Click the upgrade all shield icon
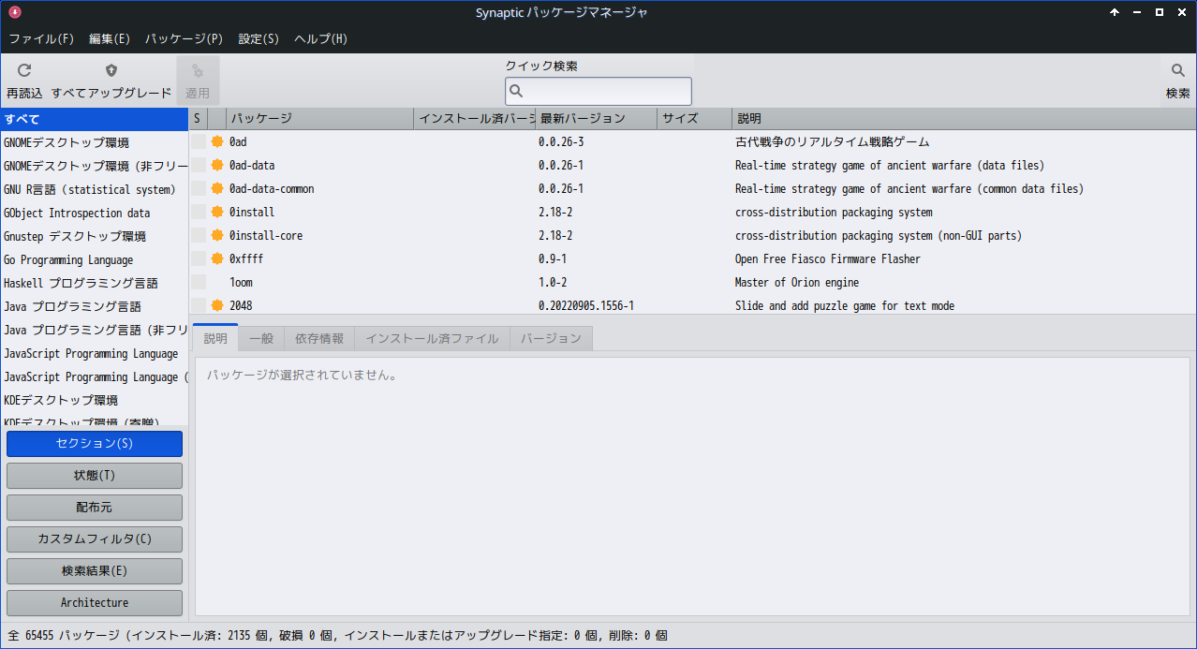Image resolution: width=1197 pixels, height=649 pixels. point(111,70)
